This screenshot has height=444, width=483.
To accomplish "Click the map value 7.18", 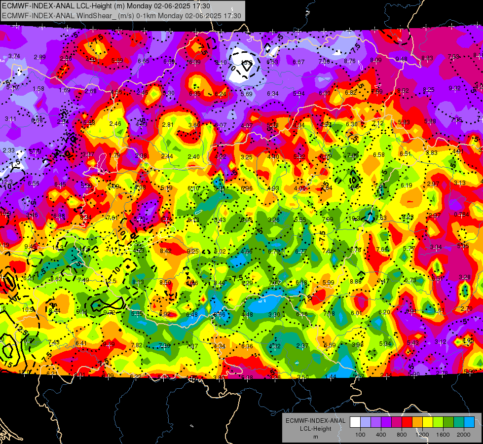I will (329, 314).
